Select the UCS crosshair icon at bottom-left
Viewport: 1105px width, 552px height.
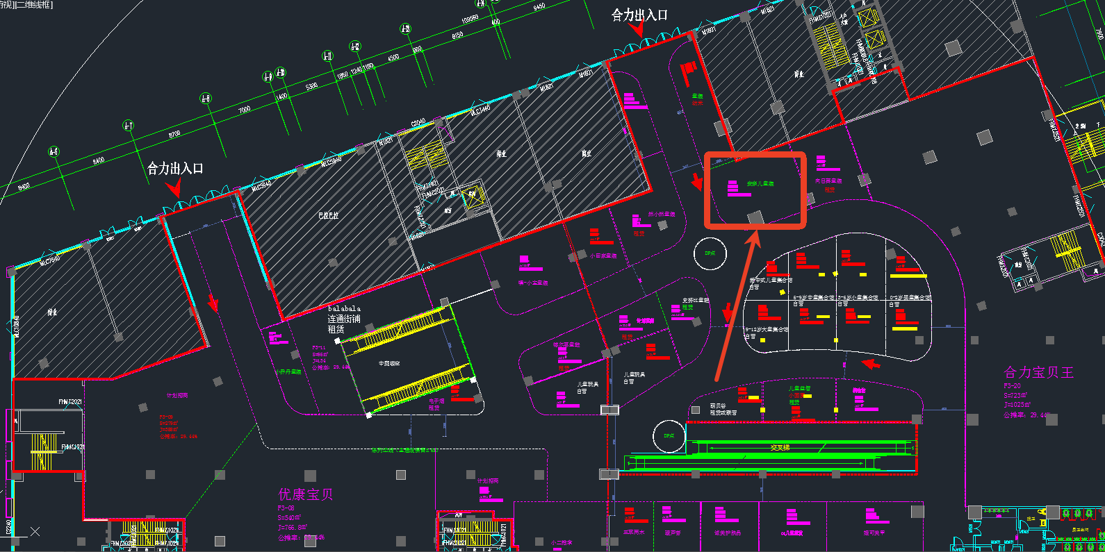35,531
